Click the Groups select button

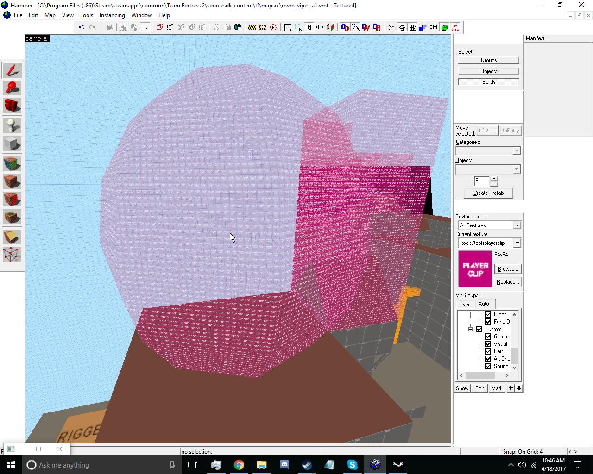coord(489,60)
